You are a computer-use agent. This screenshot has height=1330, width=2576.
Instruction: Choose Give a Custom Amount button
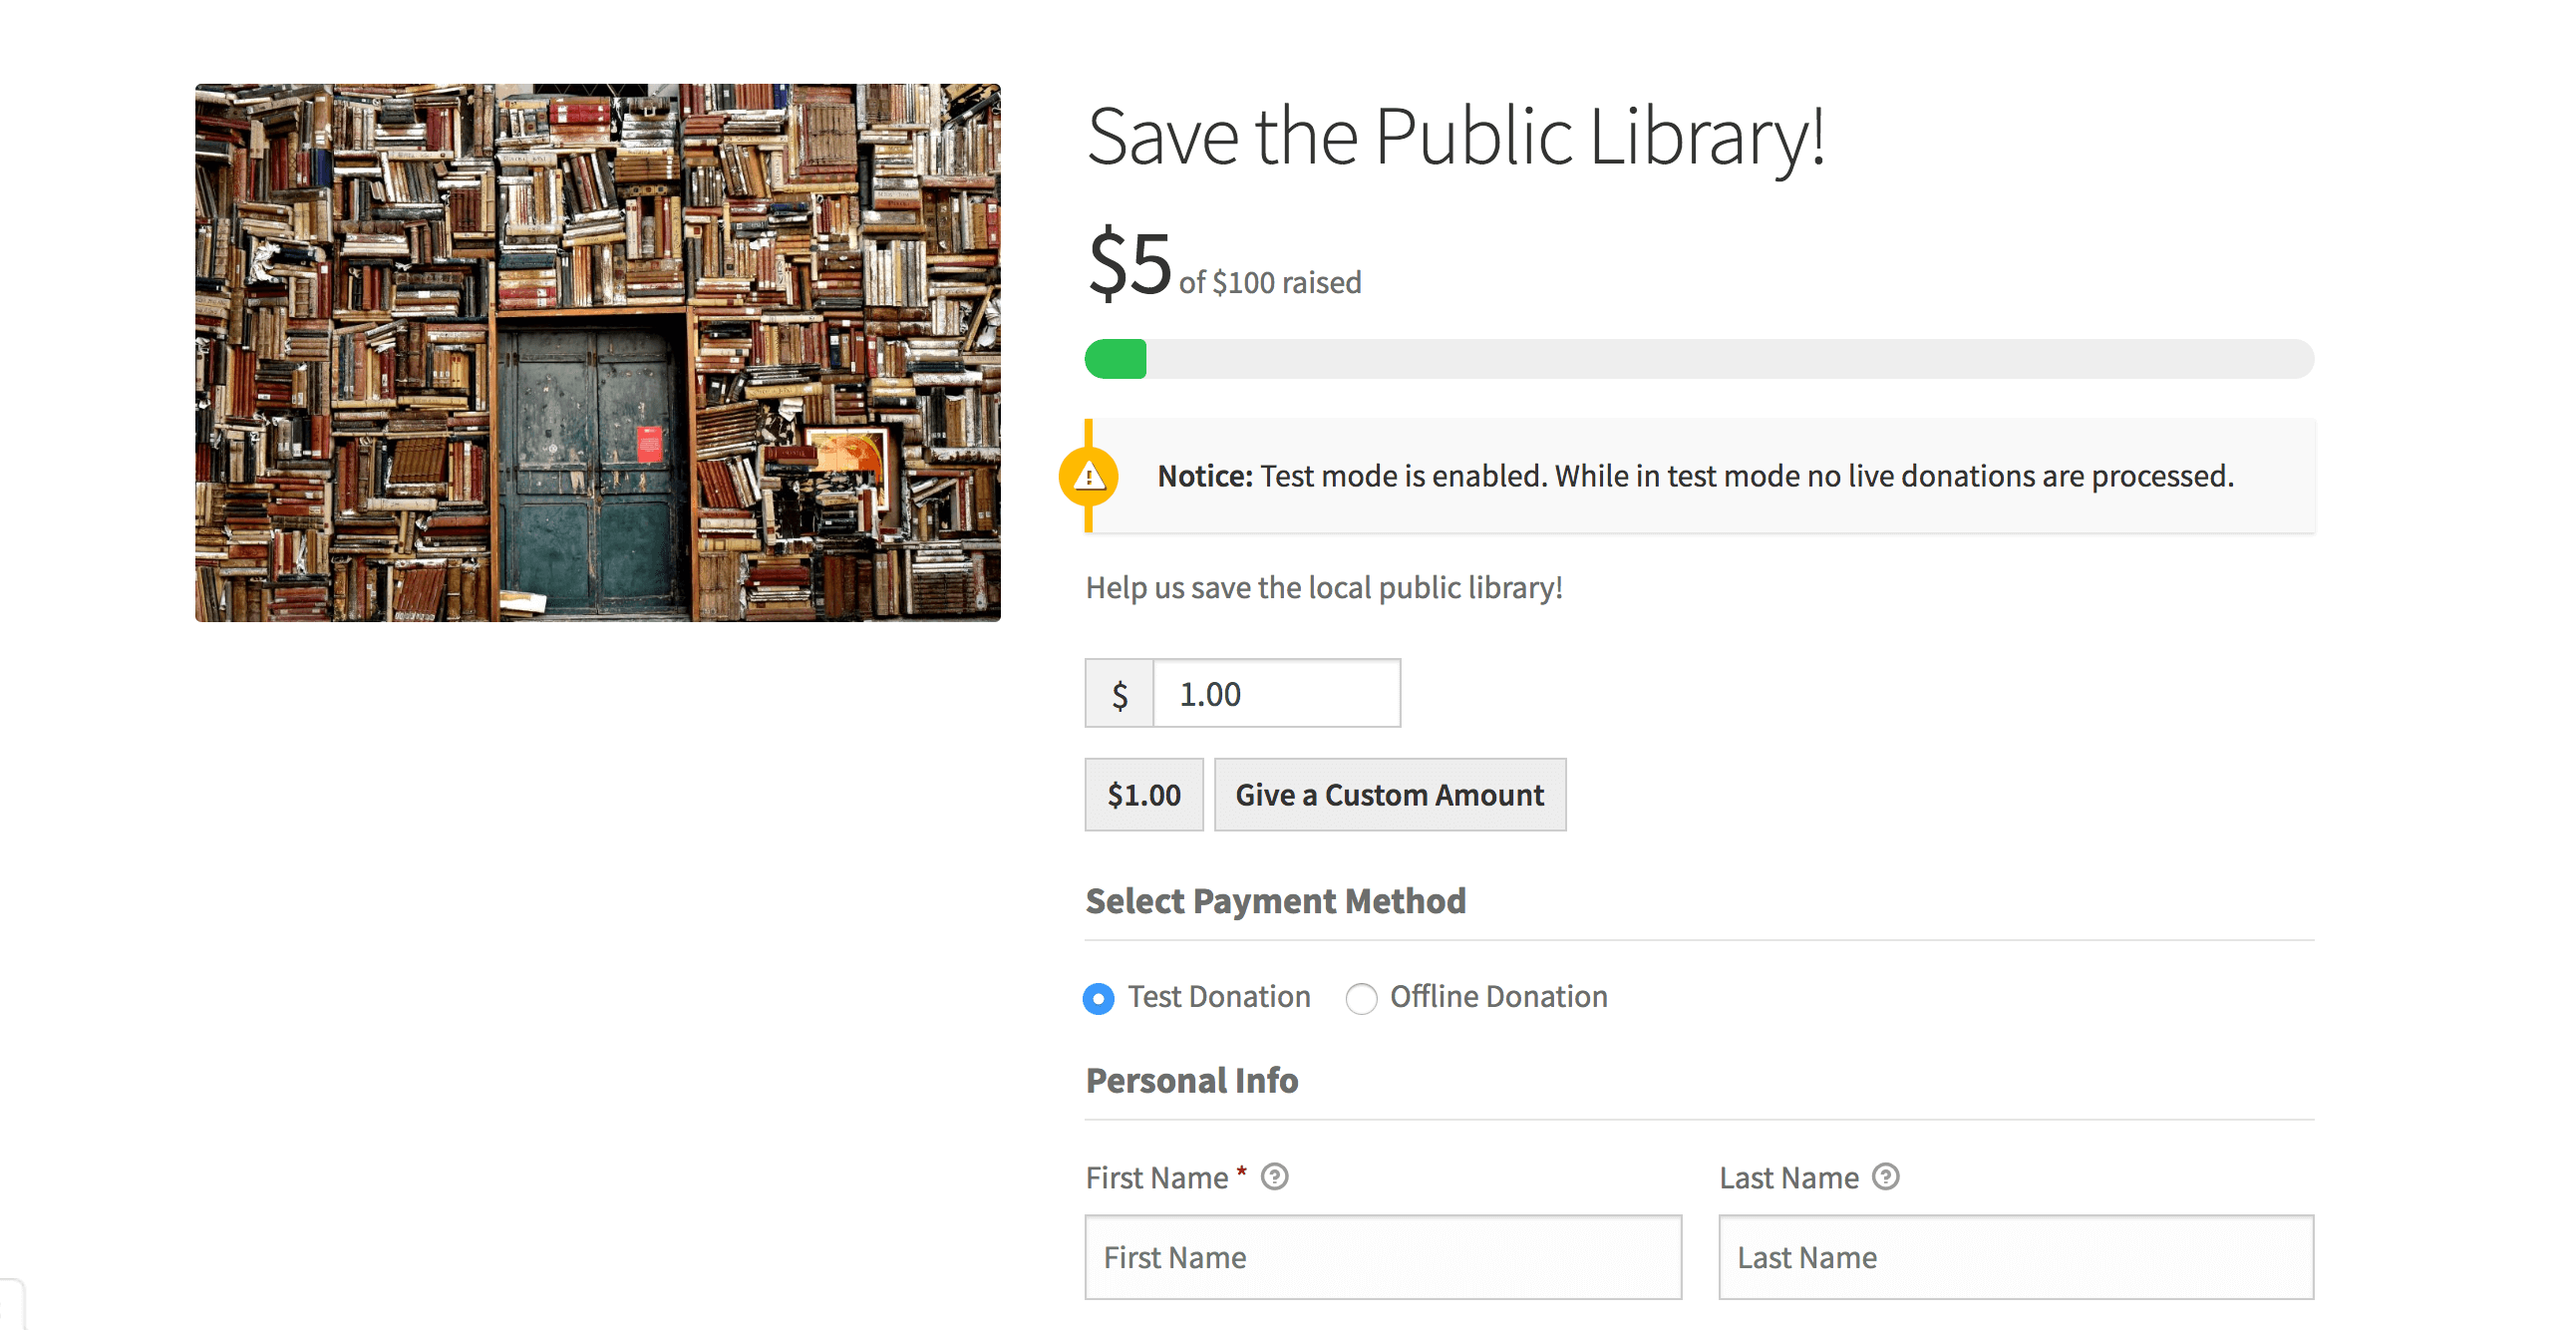[1390, 795]
